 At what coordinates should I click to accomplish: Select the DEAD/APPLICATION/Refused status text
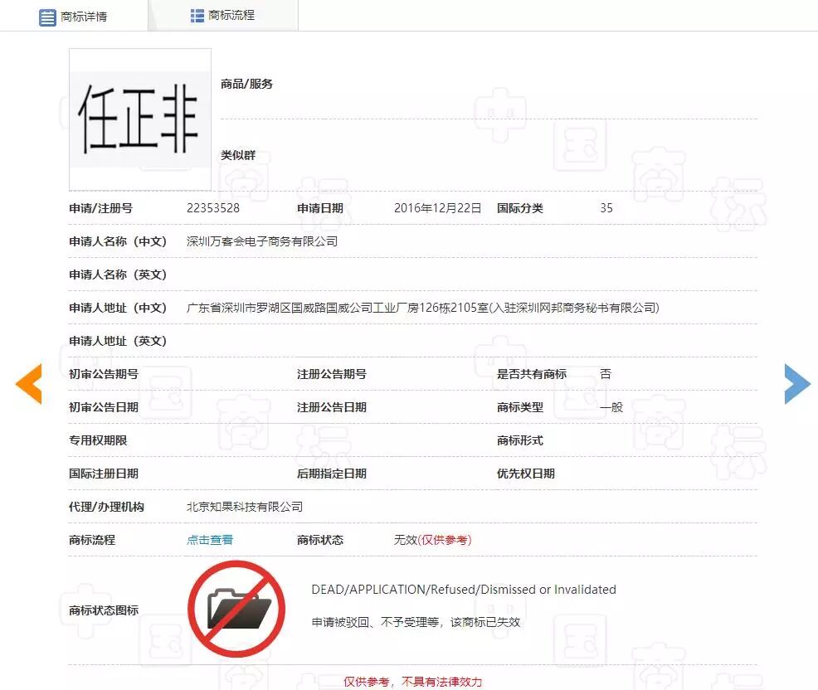[x=464, y=590]
